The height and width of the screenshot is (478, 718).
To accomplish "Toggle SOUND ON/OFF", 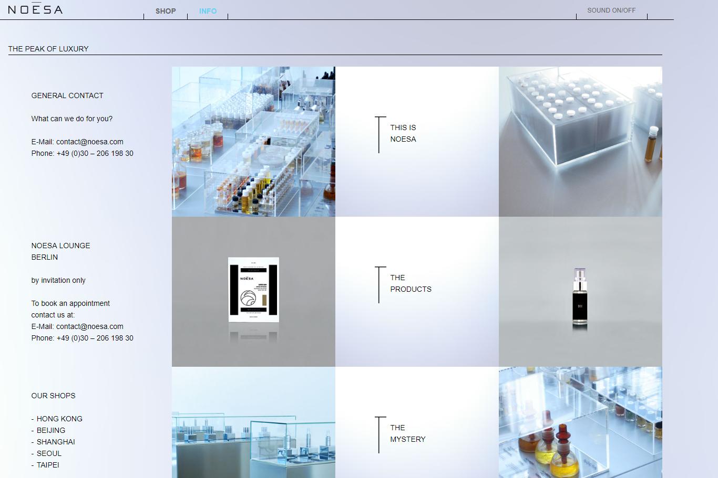I will [611, 10].
